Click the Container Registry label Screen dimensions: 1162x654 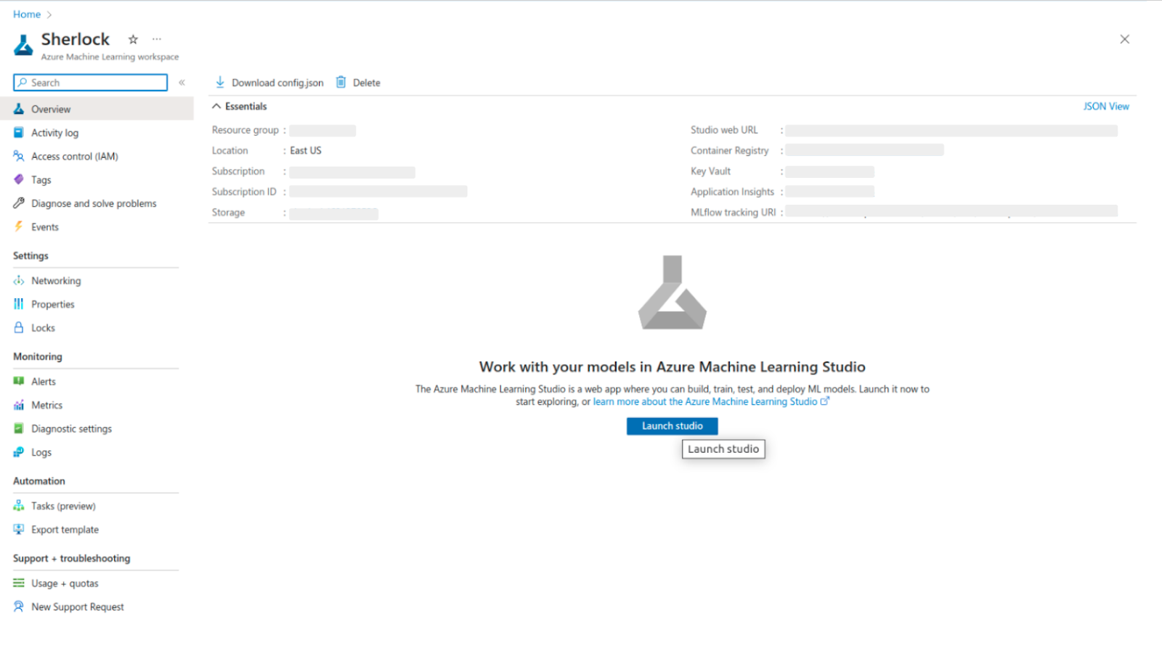tap(729, 150)
